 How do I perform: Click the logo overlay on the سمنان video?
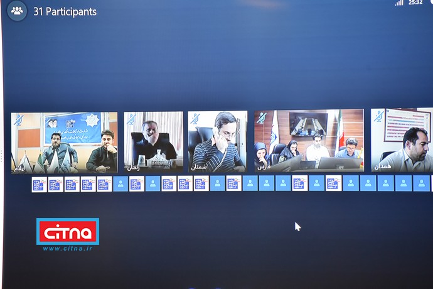pyautogui.click(x=195, y=117)
